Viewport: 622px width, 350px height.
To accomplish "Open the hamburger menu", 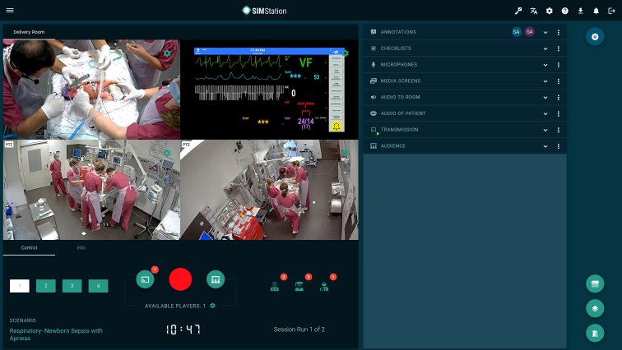I will click(10, 11).
